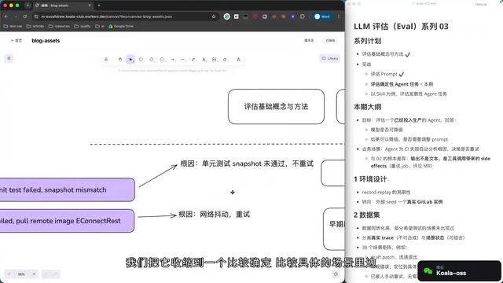Select the Insert image tool
Viewport: 503px width, 283px height.
[x=215, y=60]
